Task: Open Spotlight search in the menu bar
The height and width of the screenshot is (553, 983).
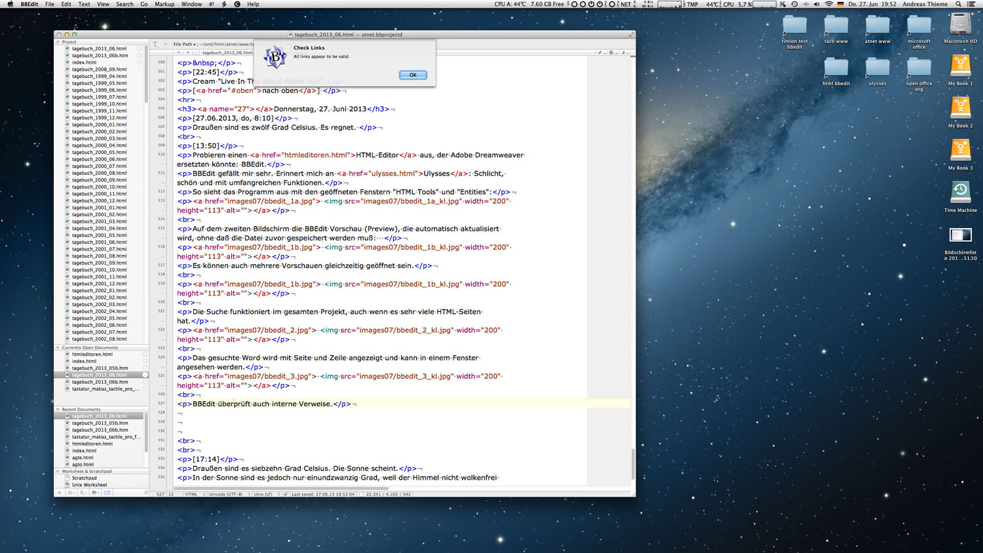Action: [x=958, y=4]
